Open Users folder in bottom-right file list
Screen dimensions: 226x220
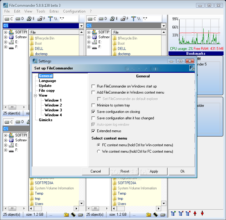coord(122,204)
